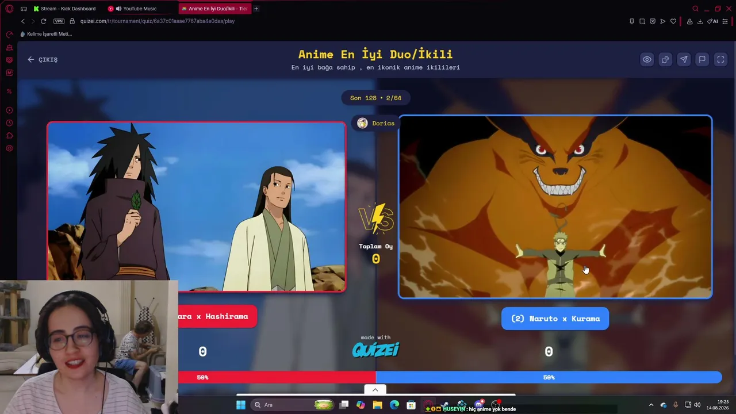Toggle fullscreen mode for the quiz
736x414 pixels.
720,59
